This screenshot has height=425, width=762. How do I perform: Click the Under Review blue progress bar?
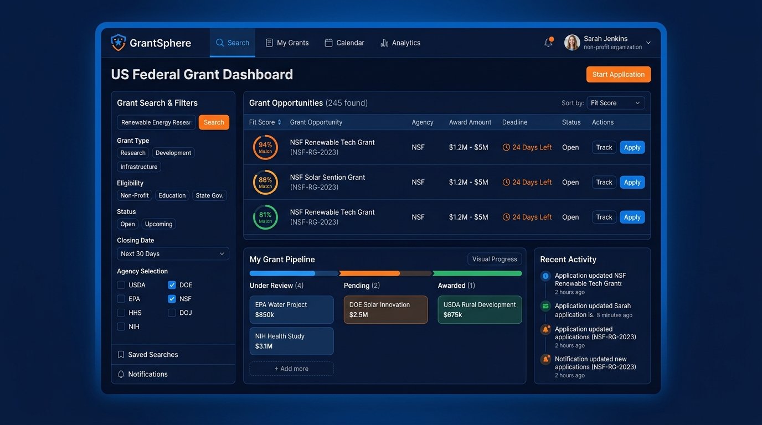pos(282,273)
